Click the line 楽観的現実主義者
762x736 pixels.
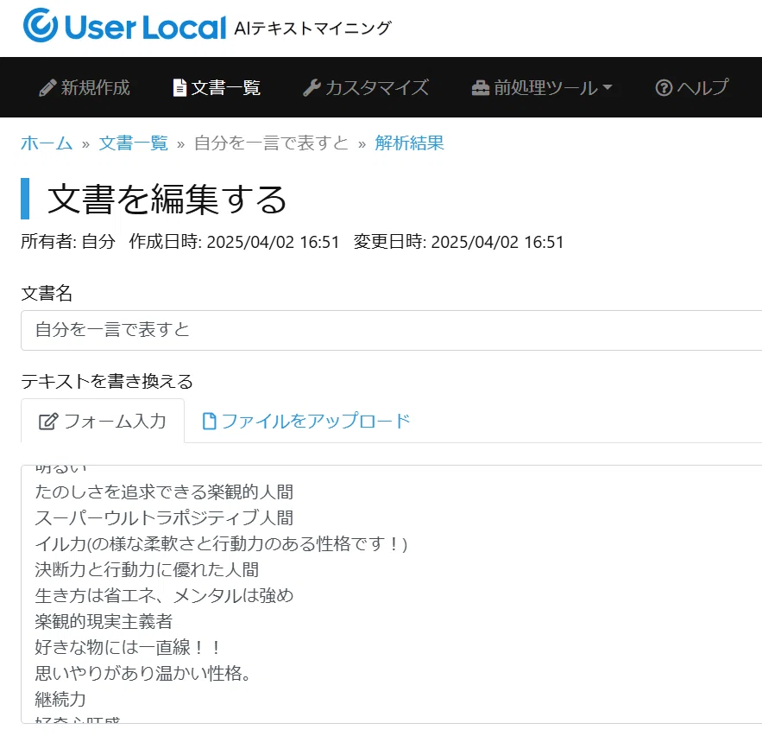click(104, 622)
